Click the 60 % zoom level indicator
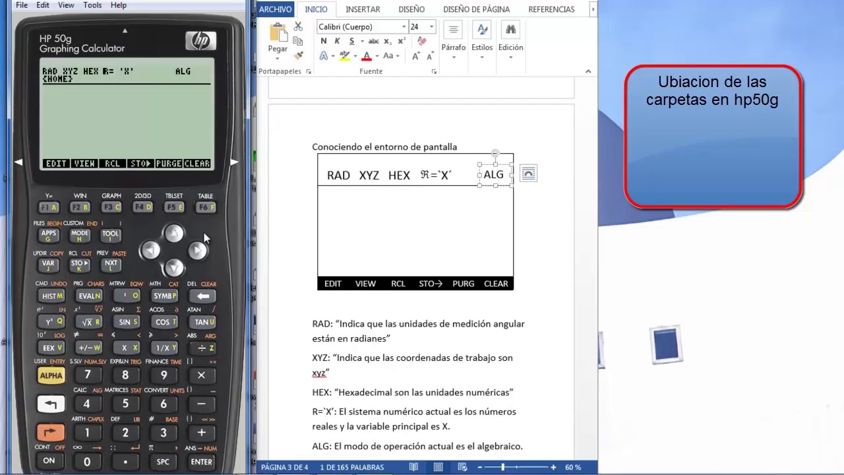The image size is (844, 475). 573,467
